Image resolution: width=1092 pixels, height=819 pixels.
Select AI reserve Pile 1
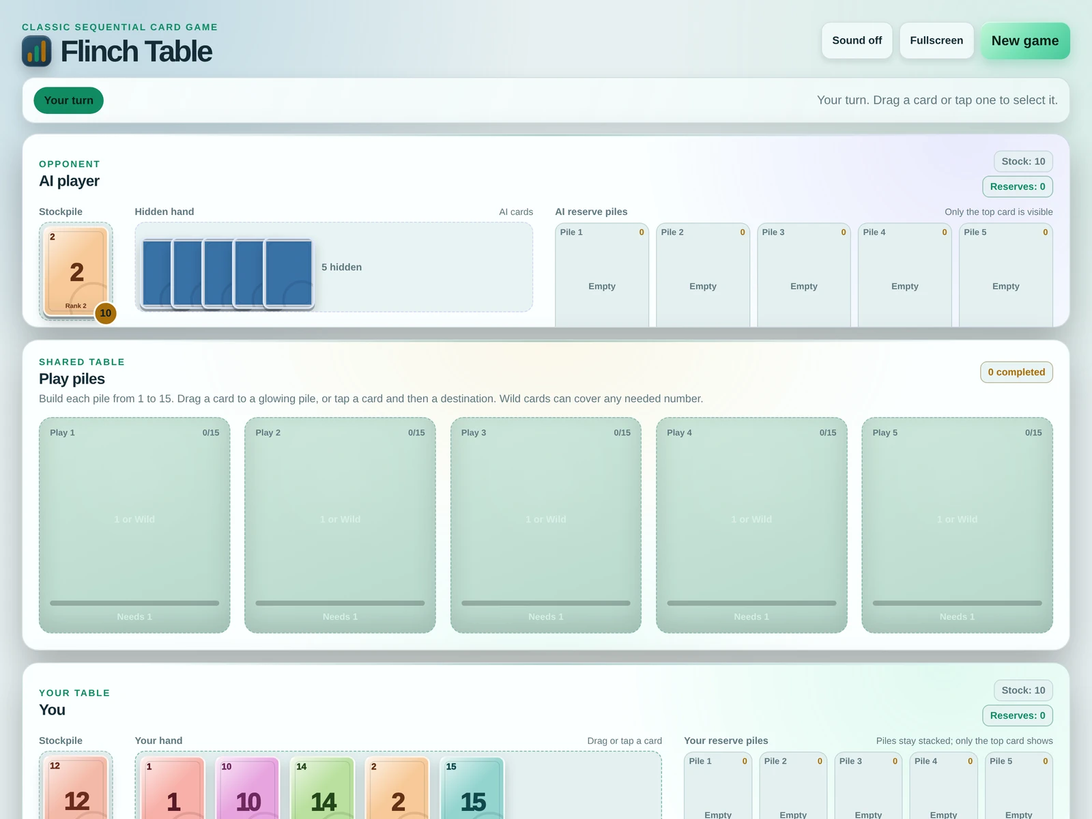(602, 275)
